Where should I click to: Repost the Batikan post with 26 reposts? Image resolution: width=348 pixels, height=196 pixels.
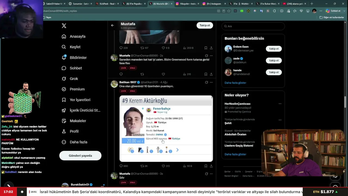[x=142, y=166]
